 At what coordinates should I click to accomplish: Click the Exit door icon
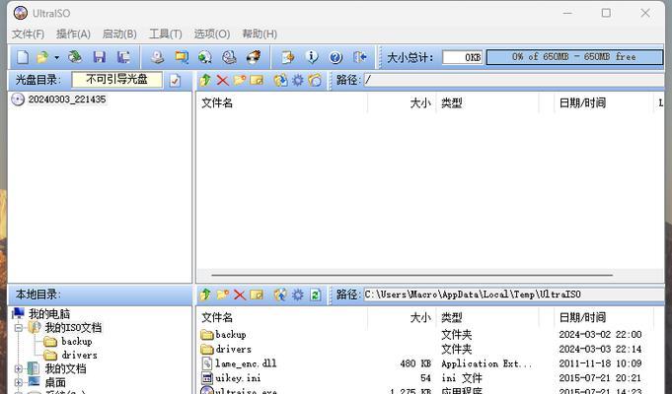click(x=359, y=57)
